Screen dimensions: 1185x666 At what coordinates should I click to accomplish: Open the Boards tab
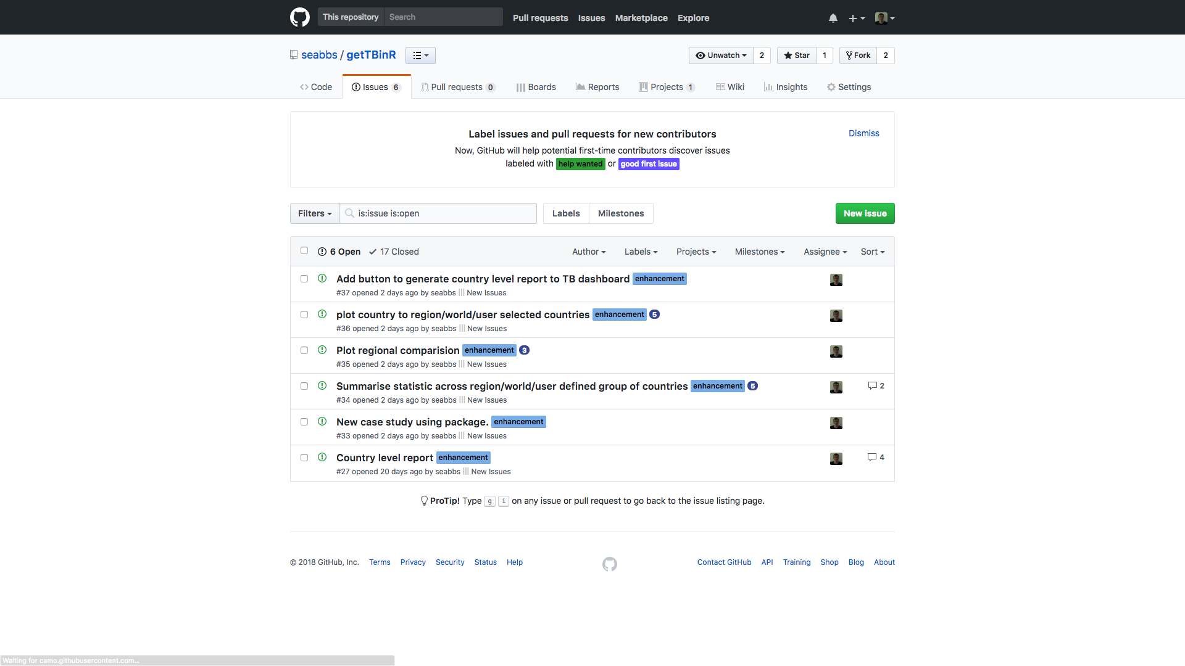pos(536,87)
